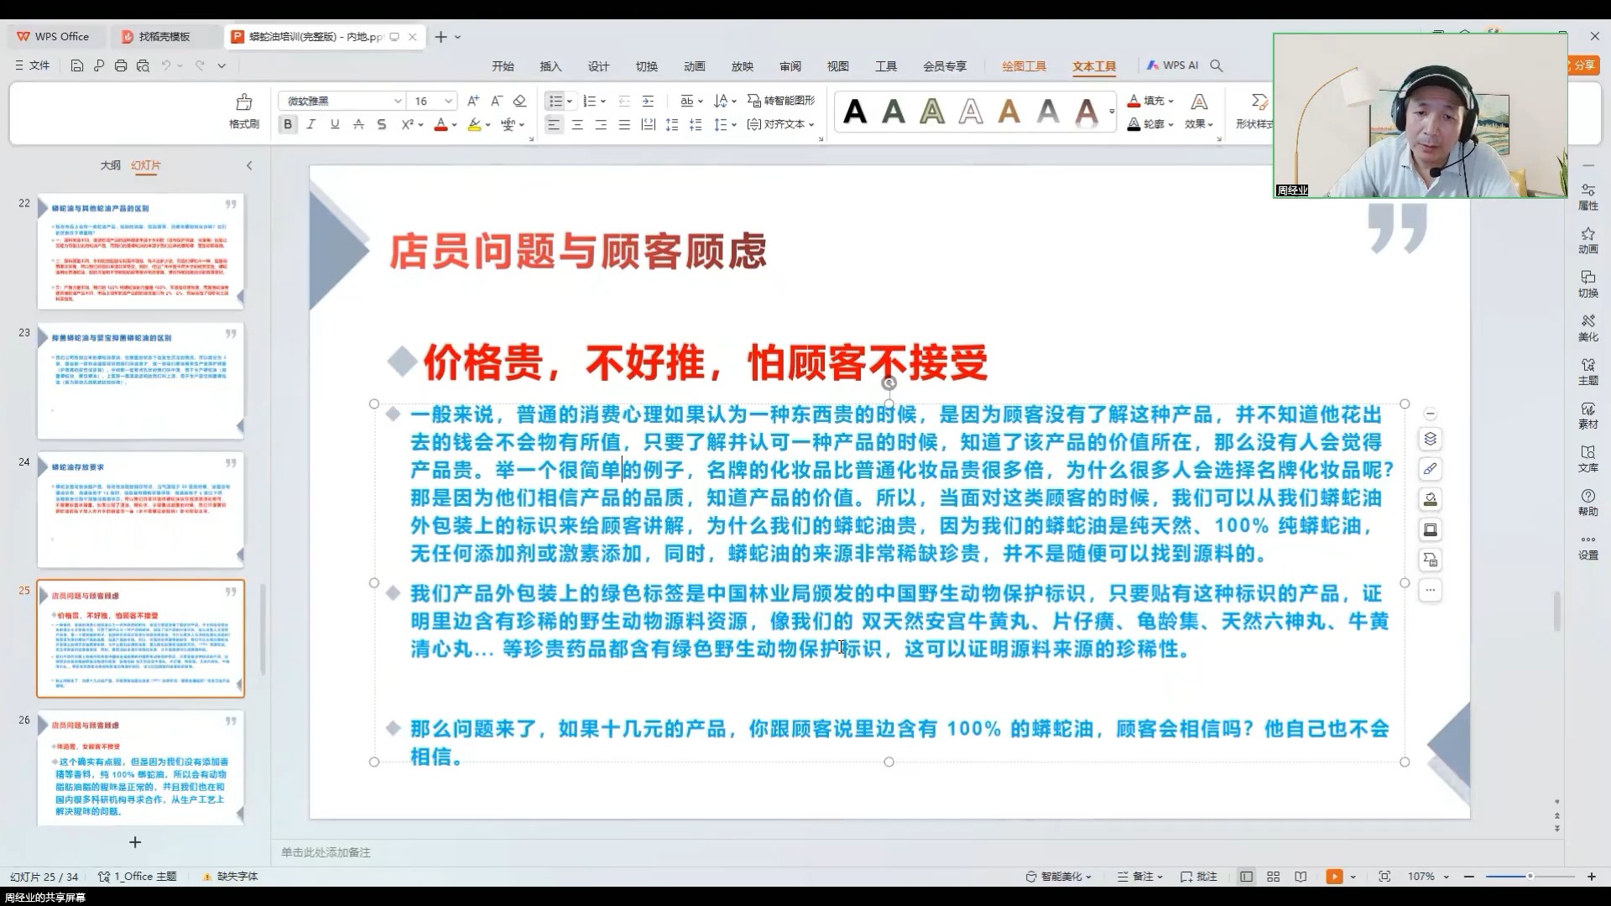Toggle 备注 notes in status bar
This screenshot has width=1611, height=906.
1139,876
